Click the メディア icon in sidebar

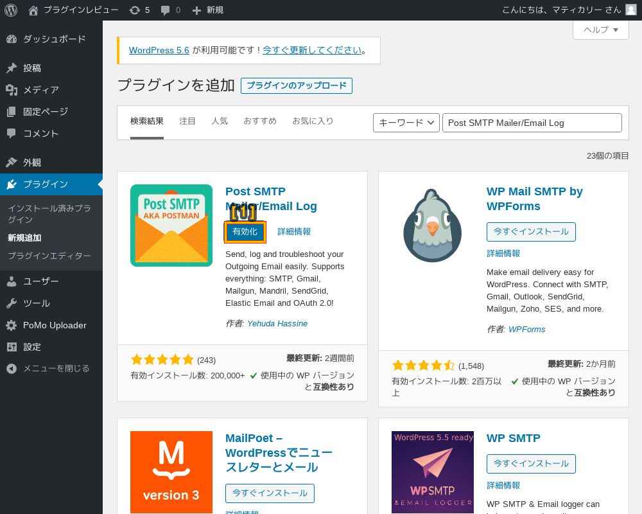(12, 90)
